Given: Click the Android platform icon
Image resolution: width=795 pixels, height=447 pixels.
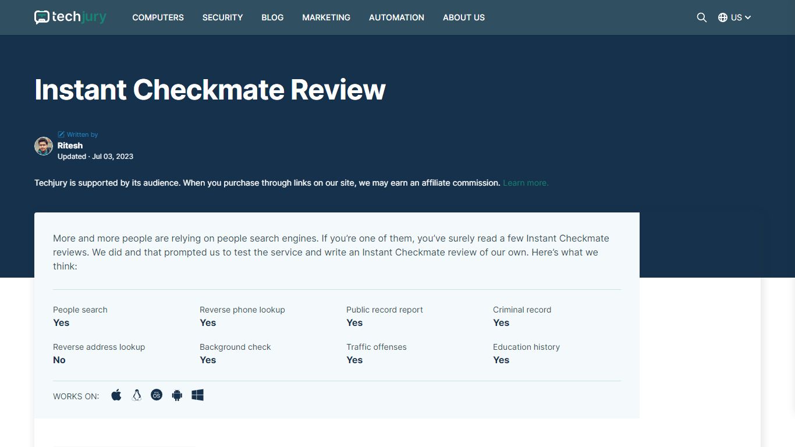Looking at the screenshot, I should pyautogui.click(x=177, y=395).
